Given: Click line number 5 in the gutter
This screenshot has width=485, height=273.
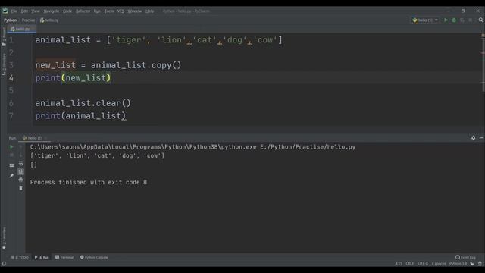Looking at the screenshot, I should [11, 90].
